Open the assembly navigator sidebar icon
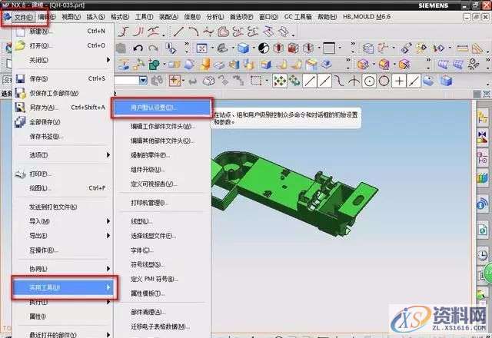The height and width of the screenshot is (338, 492). [482, 118]
